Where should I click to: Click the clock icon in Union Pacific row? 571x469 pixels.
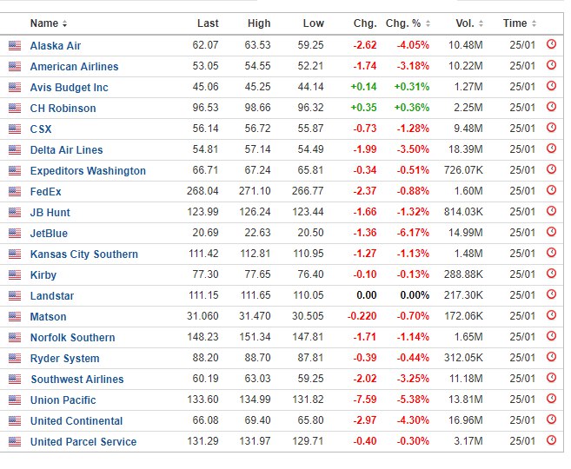[551, 399]
